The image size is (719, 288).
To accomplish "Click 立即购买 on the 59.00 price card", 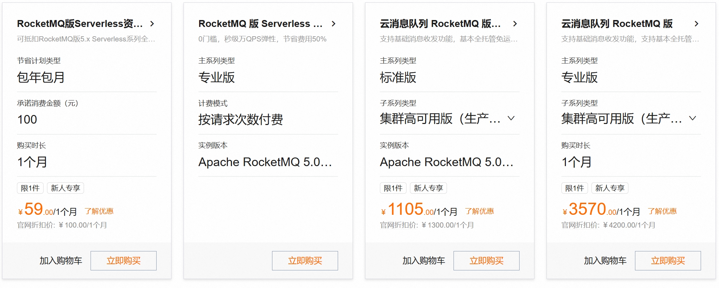I will pyautogui.click(x=123, y=261).
